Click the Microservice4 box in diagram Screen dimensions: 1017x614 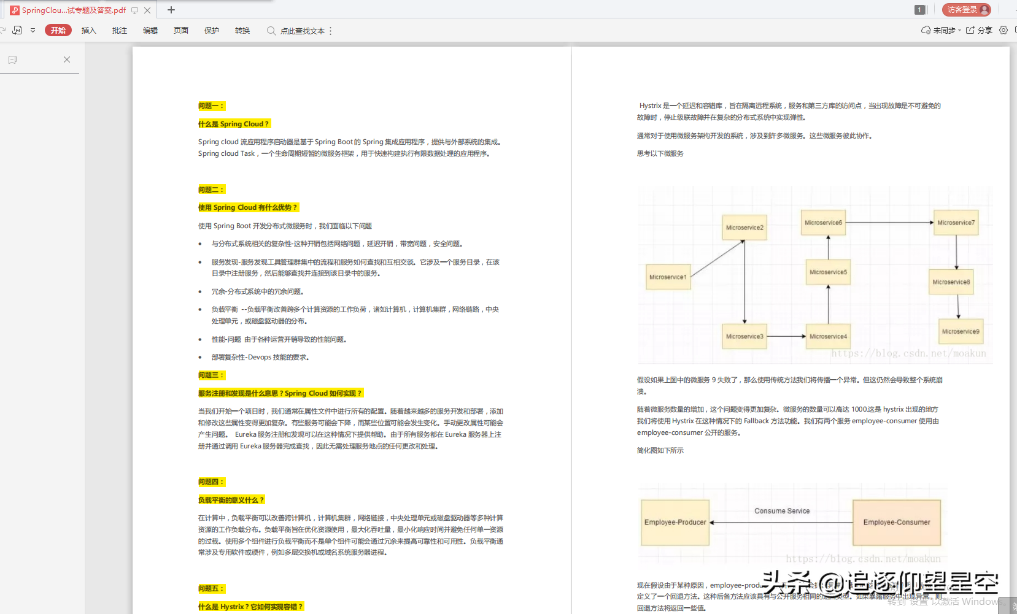[828, 336]
